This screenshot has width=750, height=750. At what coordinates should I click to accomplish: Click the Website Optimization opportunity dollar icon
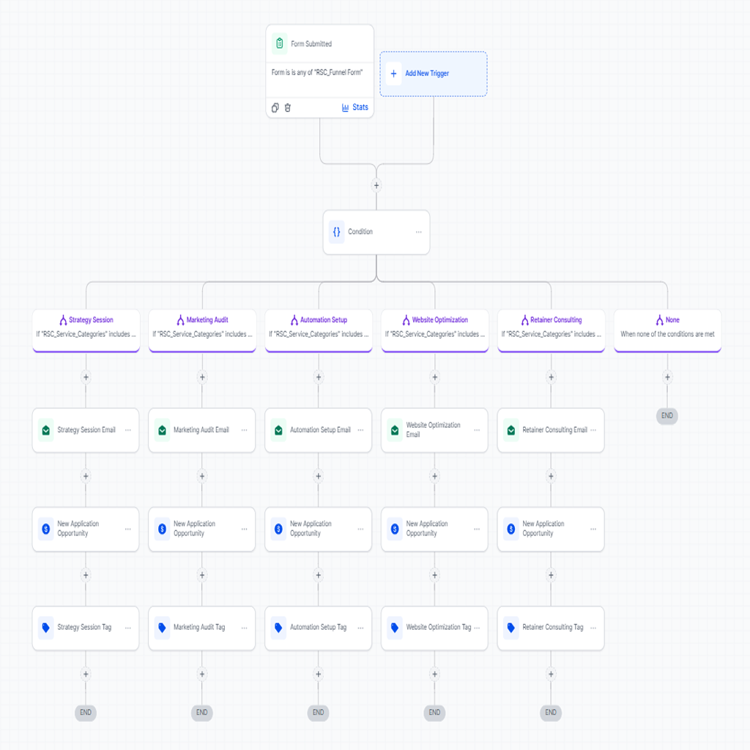pyautogui.click(x=395, y=529)
